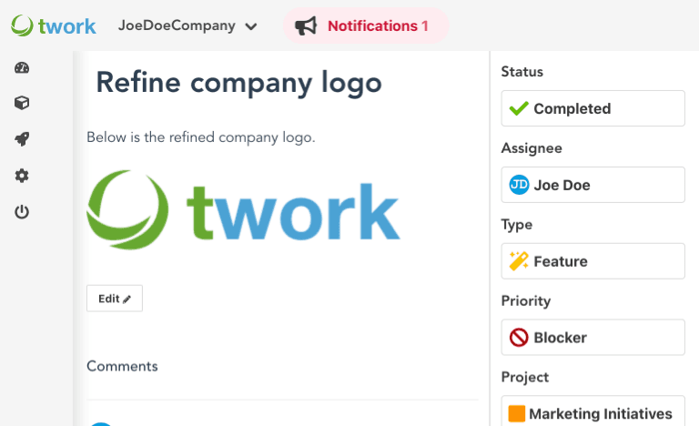
Task: Click the Priority label
Action: pyautogui.click(x=526, y=300)
